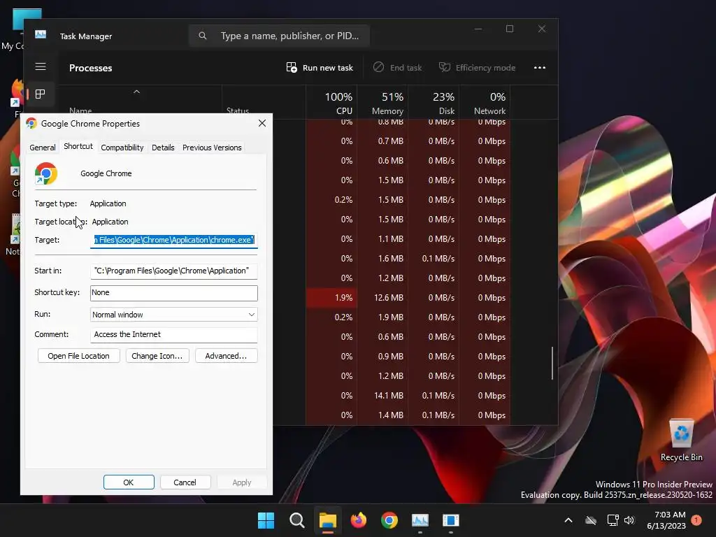Launch Firefox from the taskbar
Viewport: 716px width, 537px height.
tap(359, 520)
